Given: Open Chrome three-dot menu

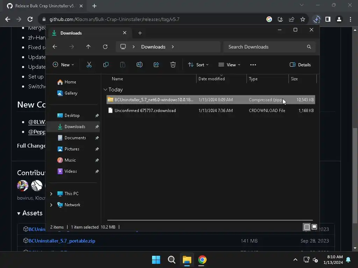Looking at the screenshot, I should (350, 20).
